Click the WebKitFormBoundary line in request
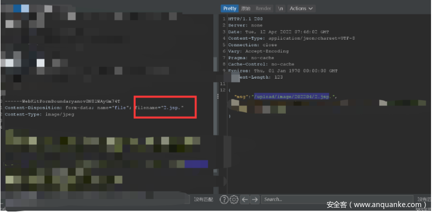 63,101
